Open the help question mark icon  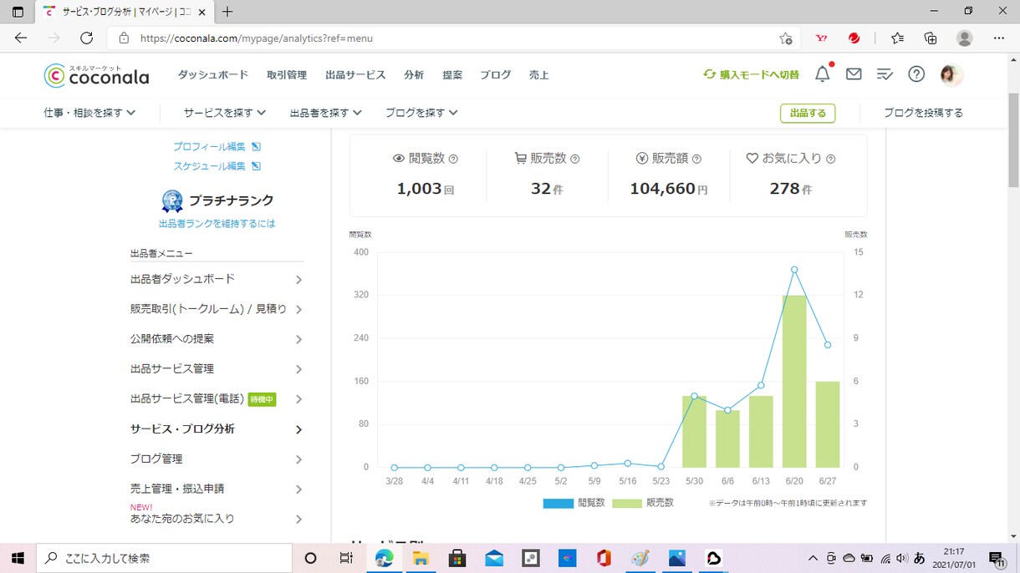pyautogui.click(x=916, y=74)
